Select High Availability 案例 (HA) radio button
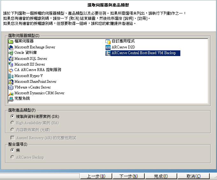Image resolution: width=217 pixels, height=180 pixels. tap(12, 123)
